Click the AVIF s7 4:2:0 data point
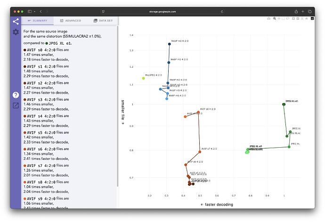The width and height of the screenshot is (325, 222). coord(200,152)
